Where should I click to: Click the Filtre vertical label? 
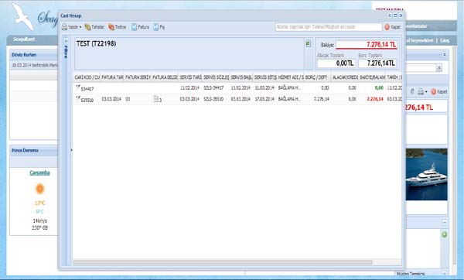click(66, 52)
